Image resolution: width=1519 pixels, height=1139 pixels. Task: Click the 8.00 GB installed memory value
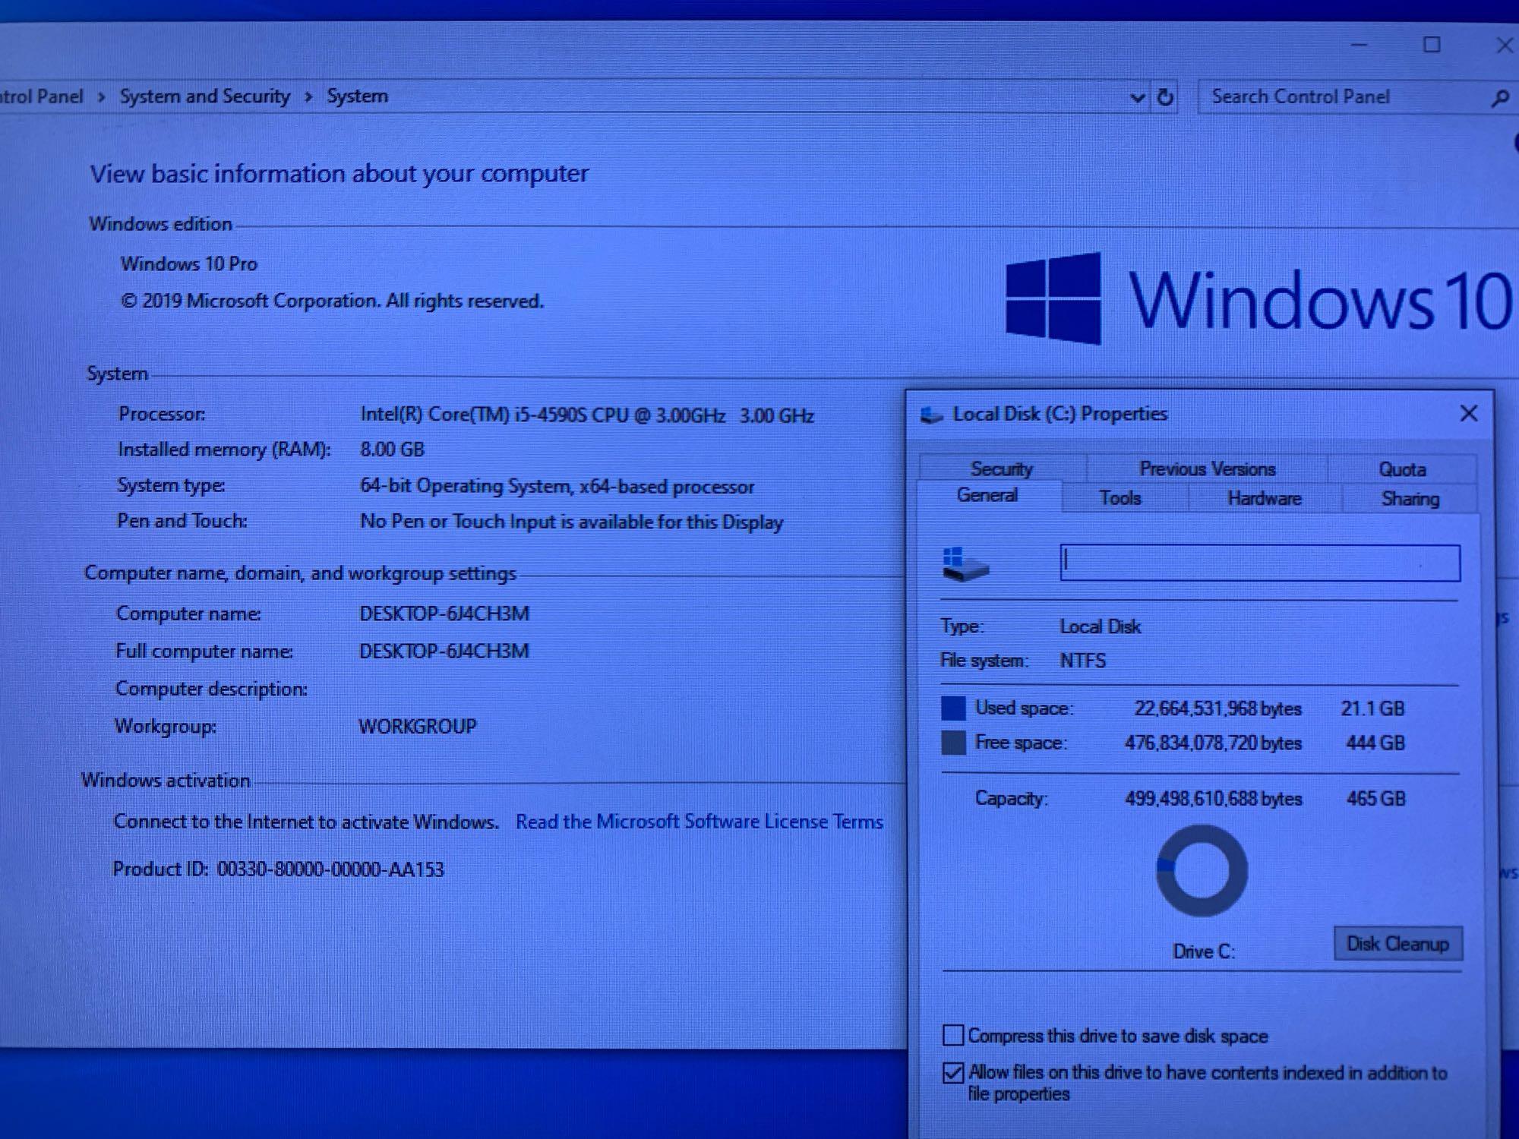[392, 450]
